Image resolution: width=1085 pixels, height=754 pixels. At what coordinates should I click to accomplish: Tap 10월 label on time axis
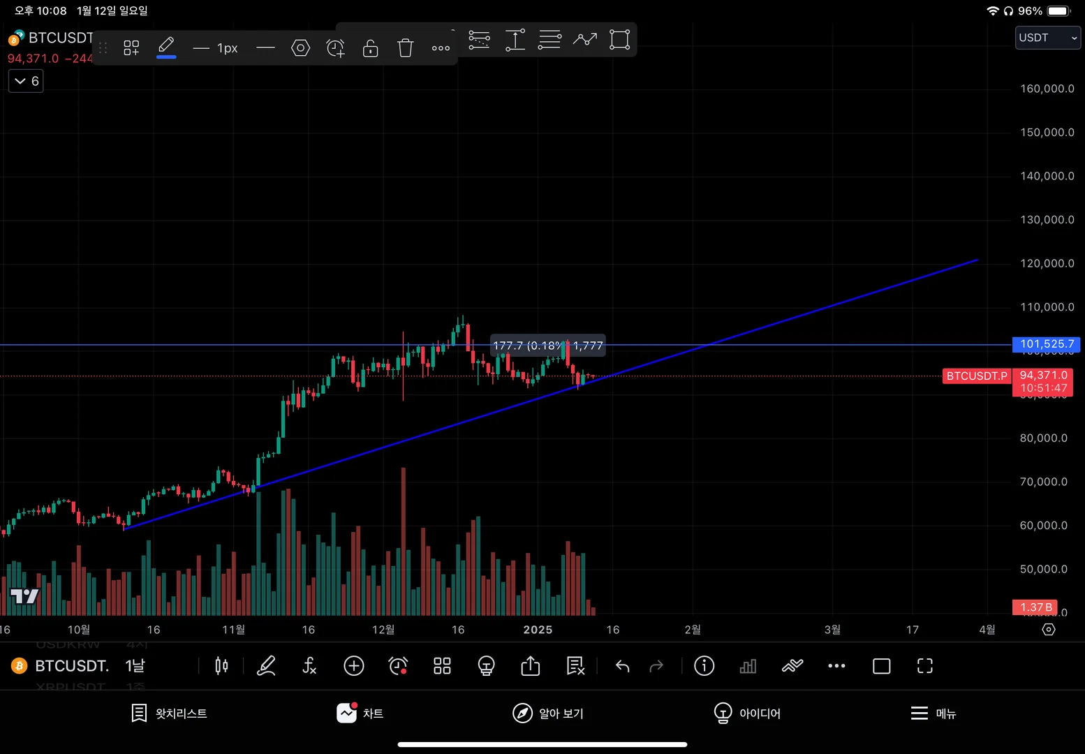tap(79, 630)
